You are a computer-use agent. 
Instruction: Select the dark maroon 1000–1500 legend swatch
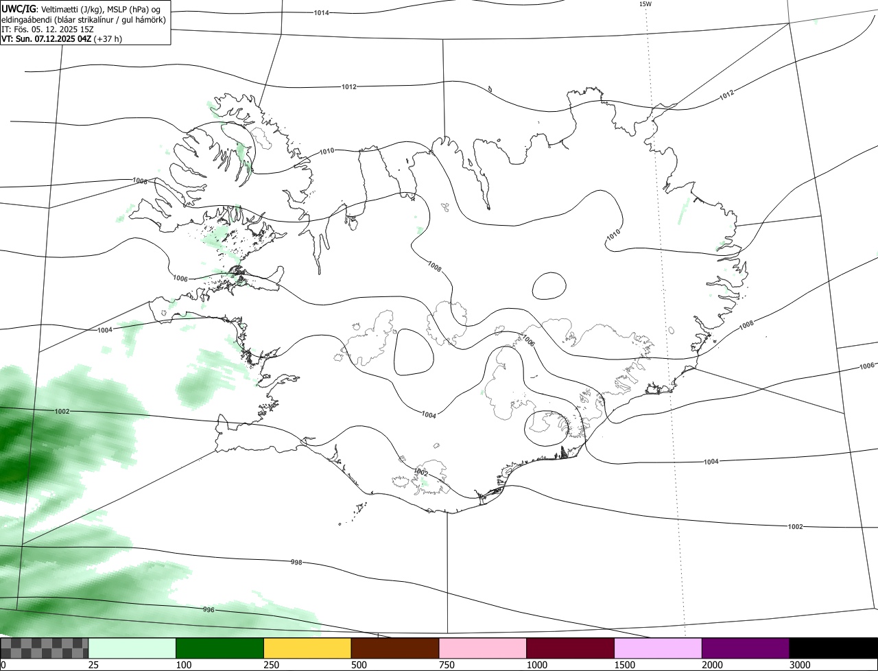coord(571,648)
